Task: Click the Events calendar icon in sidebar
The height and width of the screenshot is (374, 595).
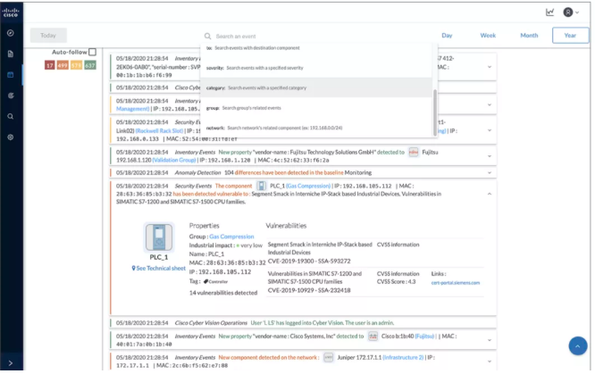Action: pyautogui.click(x=10, y=75)
